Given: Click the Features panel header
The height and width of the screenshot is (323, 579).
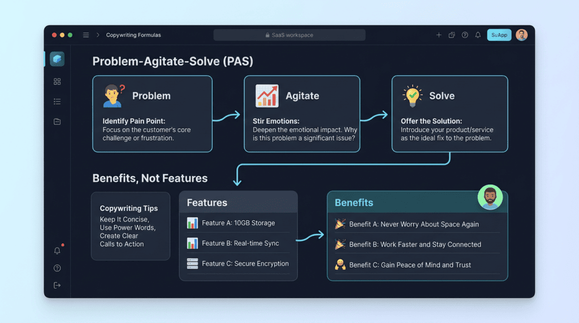Looking at the screenshot, I should pyautogui.click(x=239, y=202).
